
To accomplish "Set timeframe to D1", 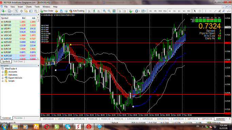I will [179, 11].
